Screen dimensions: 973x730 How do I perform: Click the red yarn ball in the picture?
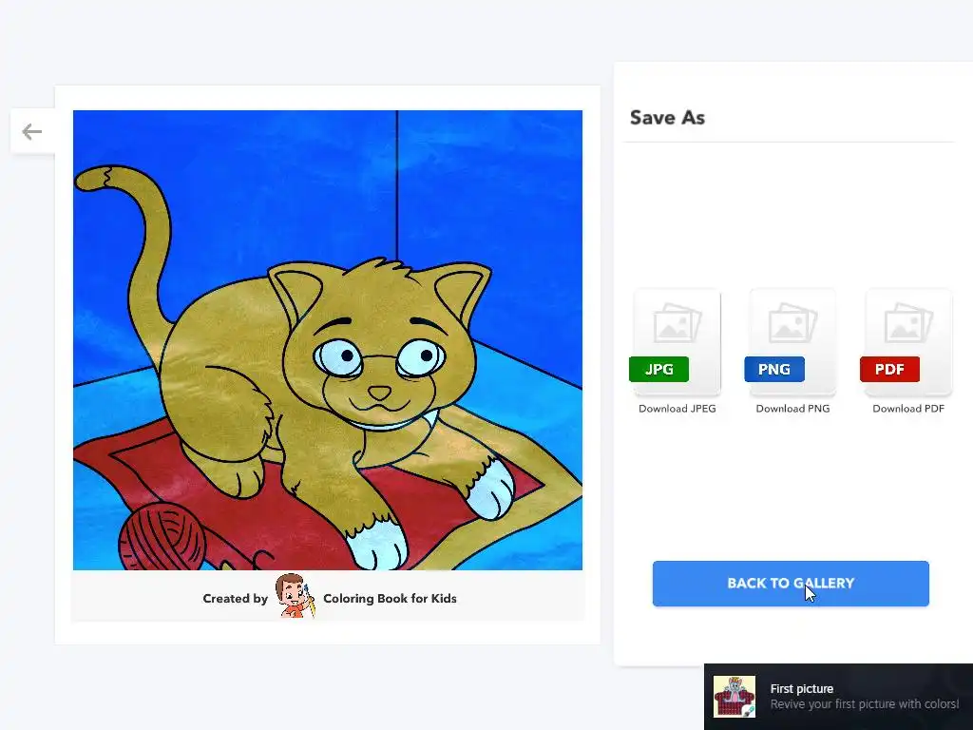click(x=162, y=536)
